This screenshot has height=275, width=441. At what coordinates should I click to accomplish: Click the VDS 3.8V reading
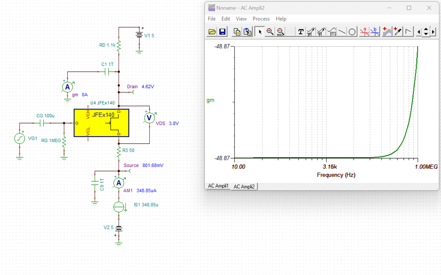167,123
